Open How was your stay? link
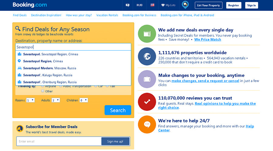273x151 pixels. (79, 15)
